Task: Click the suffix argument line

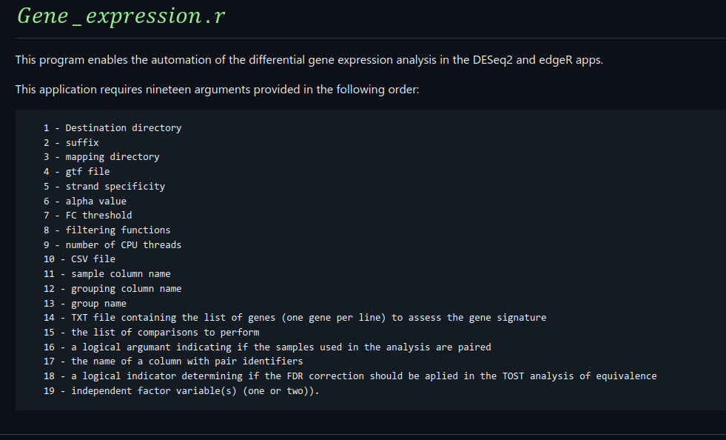Action: (71, 142)
